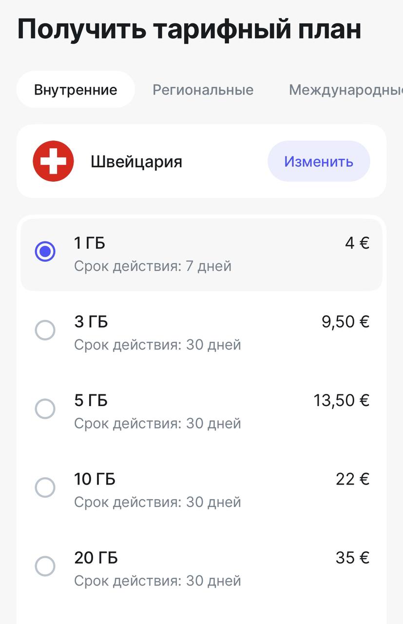Click the 35 € price label
This screenshot has height=624, width=403.
tap(353, 557)
